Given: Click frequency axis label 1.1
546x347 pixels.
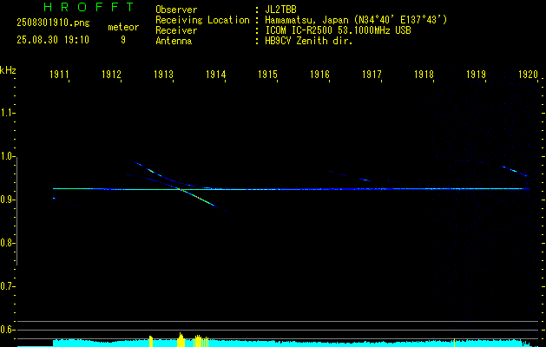Looking at the screenshot, I should click(x=7, y=113).
